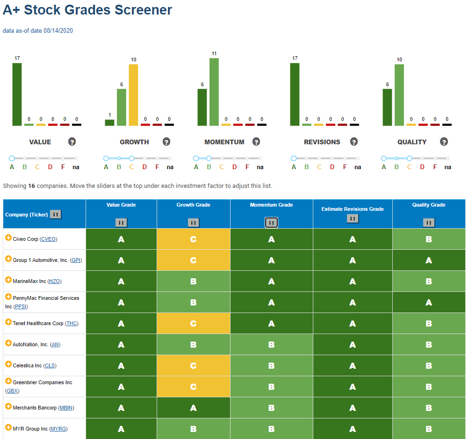Expand the MarineMax Inc row details
This screenshot has width=469, height=439.
point(8,280)
